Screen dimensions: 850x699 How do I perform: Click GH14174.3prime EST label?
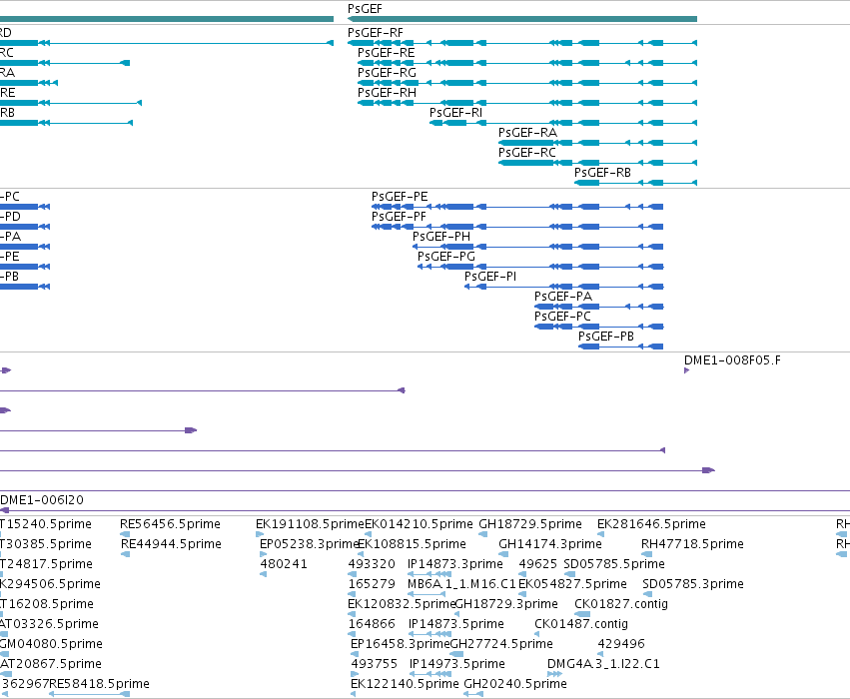click(x=550, y=544)
